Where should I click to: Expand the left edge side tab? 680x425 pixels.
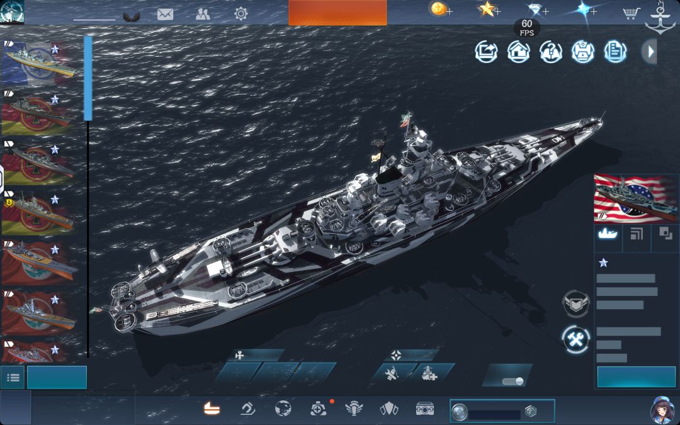tap(1, 178)
